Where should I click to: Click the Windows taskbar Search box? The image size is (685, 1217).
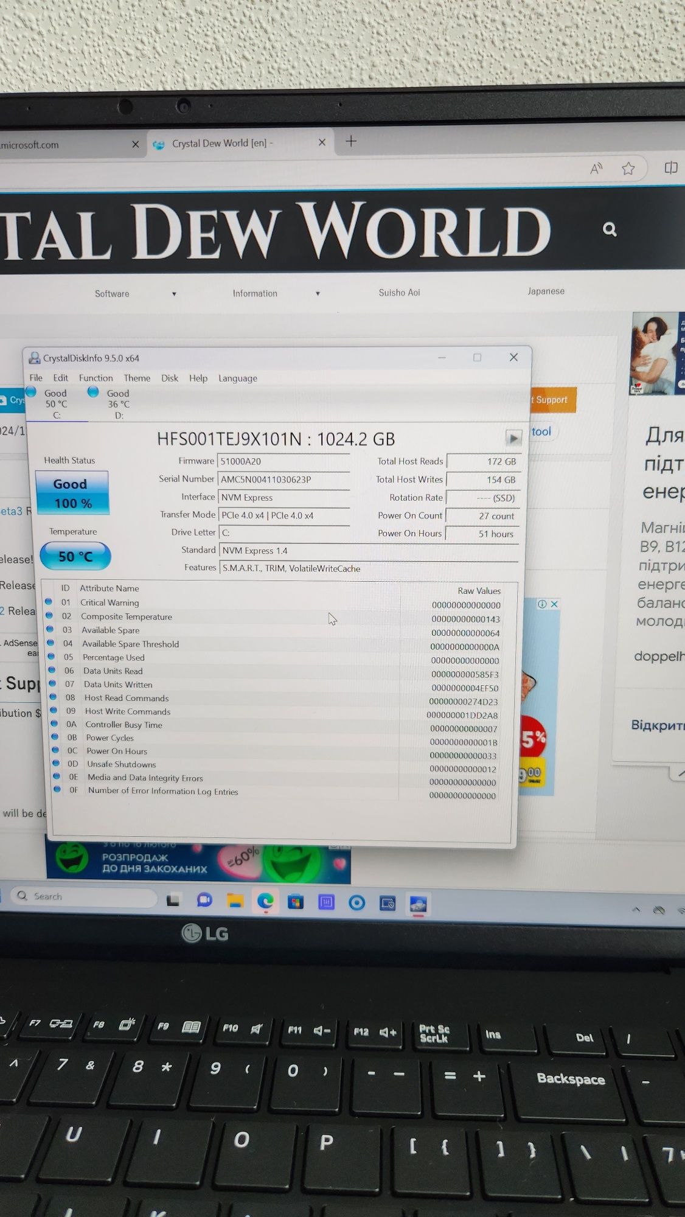click(83, 896)
